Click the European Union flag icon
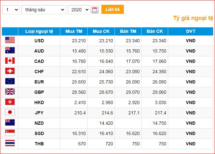The width and height of the screenshot is (215, 154). pyautogui.click(x=10, y=81)
